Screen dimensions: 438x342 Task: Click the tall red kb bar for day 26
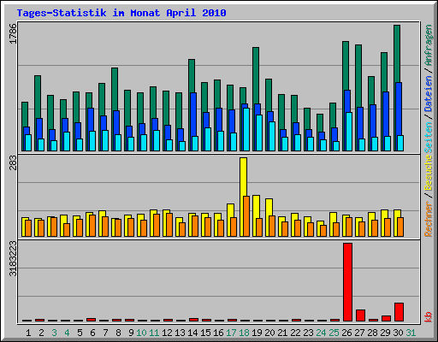click(x=347, y=282)
